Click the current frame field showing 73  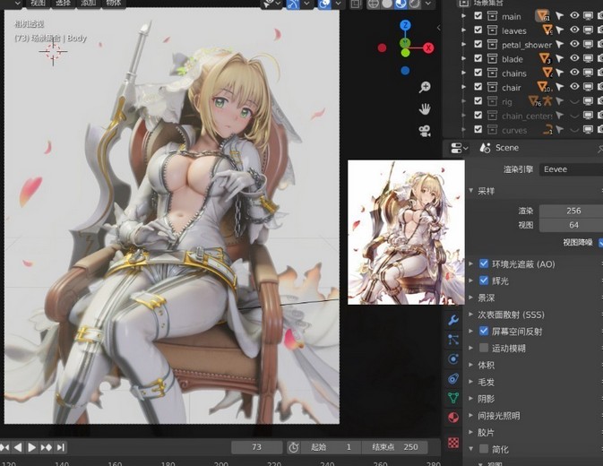point(257,447)
